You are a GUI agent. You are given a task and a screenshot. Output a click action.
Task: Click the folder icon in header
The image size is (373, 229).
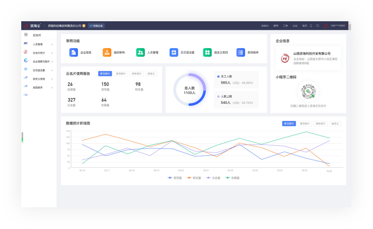click(x=317, y=26)
